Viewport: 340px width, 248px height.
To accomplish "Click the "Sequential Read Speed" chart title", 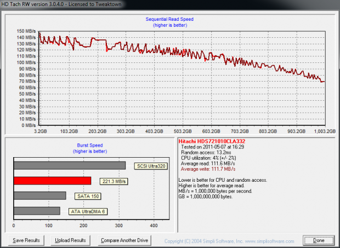I will (x=169, y=19).
